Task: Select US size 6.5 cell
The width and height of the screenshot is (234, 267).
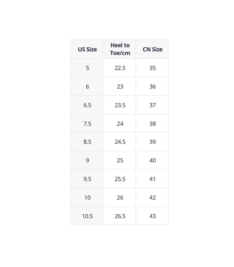Action: pos(87,105)
